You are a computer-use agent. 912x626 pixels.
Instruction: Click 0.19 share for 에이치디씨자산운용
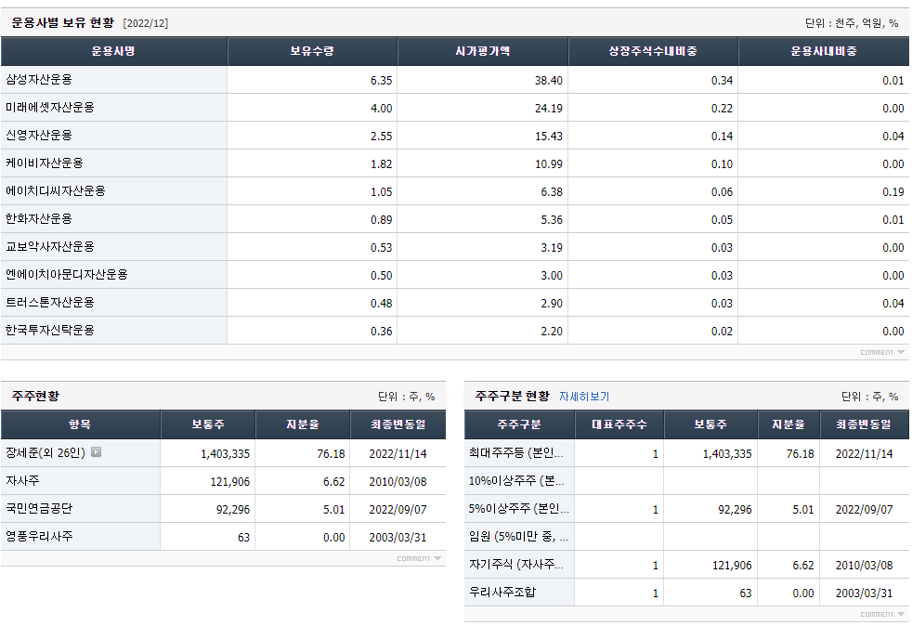892,192
